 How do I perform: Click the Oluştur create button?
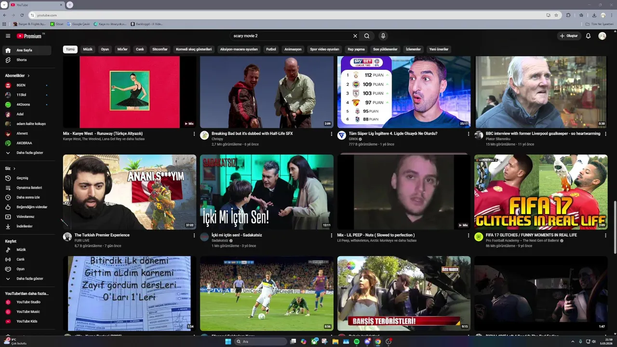pos(569,36)
